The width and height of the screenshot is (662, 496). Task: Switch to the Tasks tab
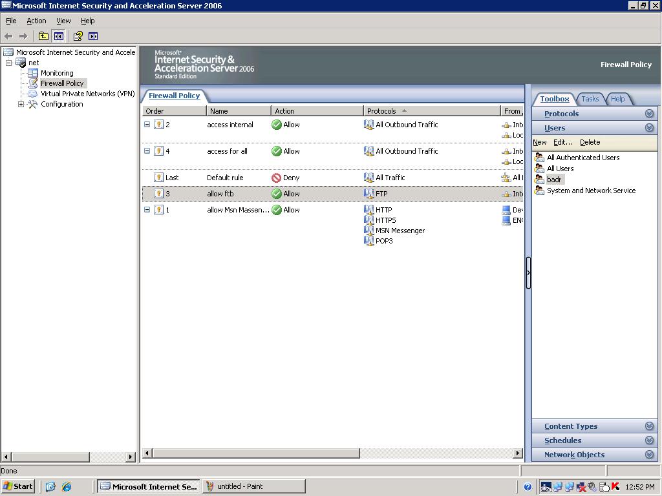[590, 99]
